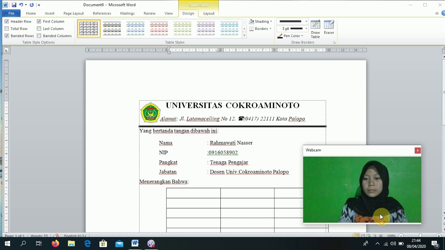445x250 pixels.
Task: Click the zoom slider in the status bar
Action: tap(420, 236)
